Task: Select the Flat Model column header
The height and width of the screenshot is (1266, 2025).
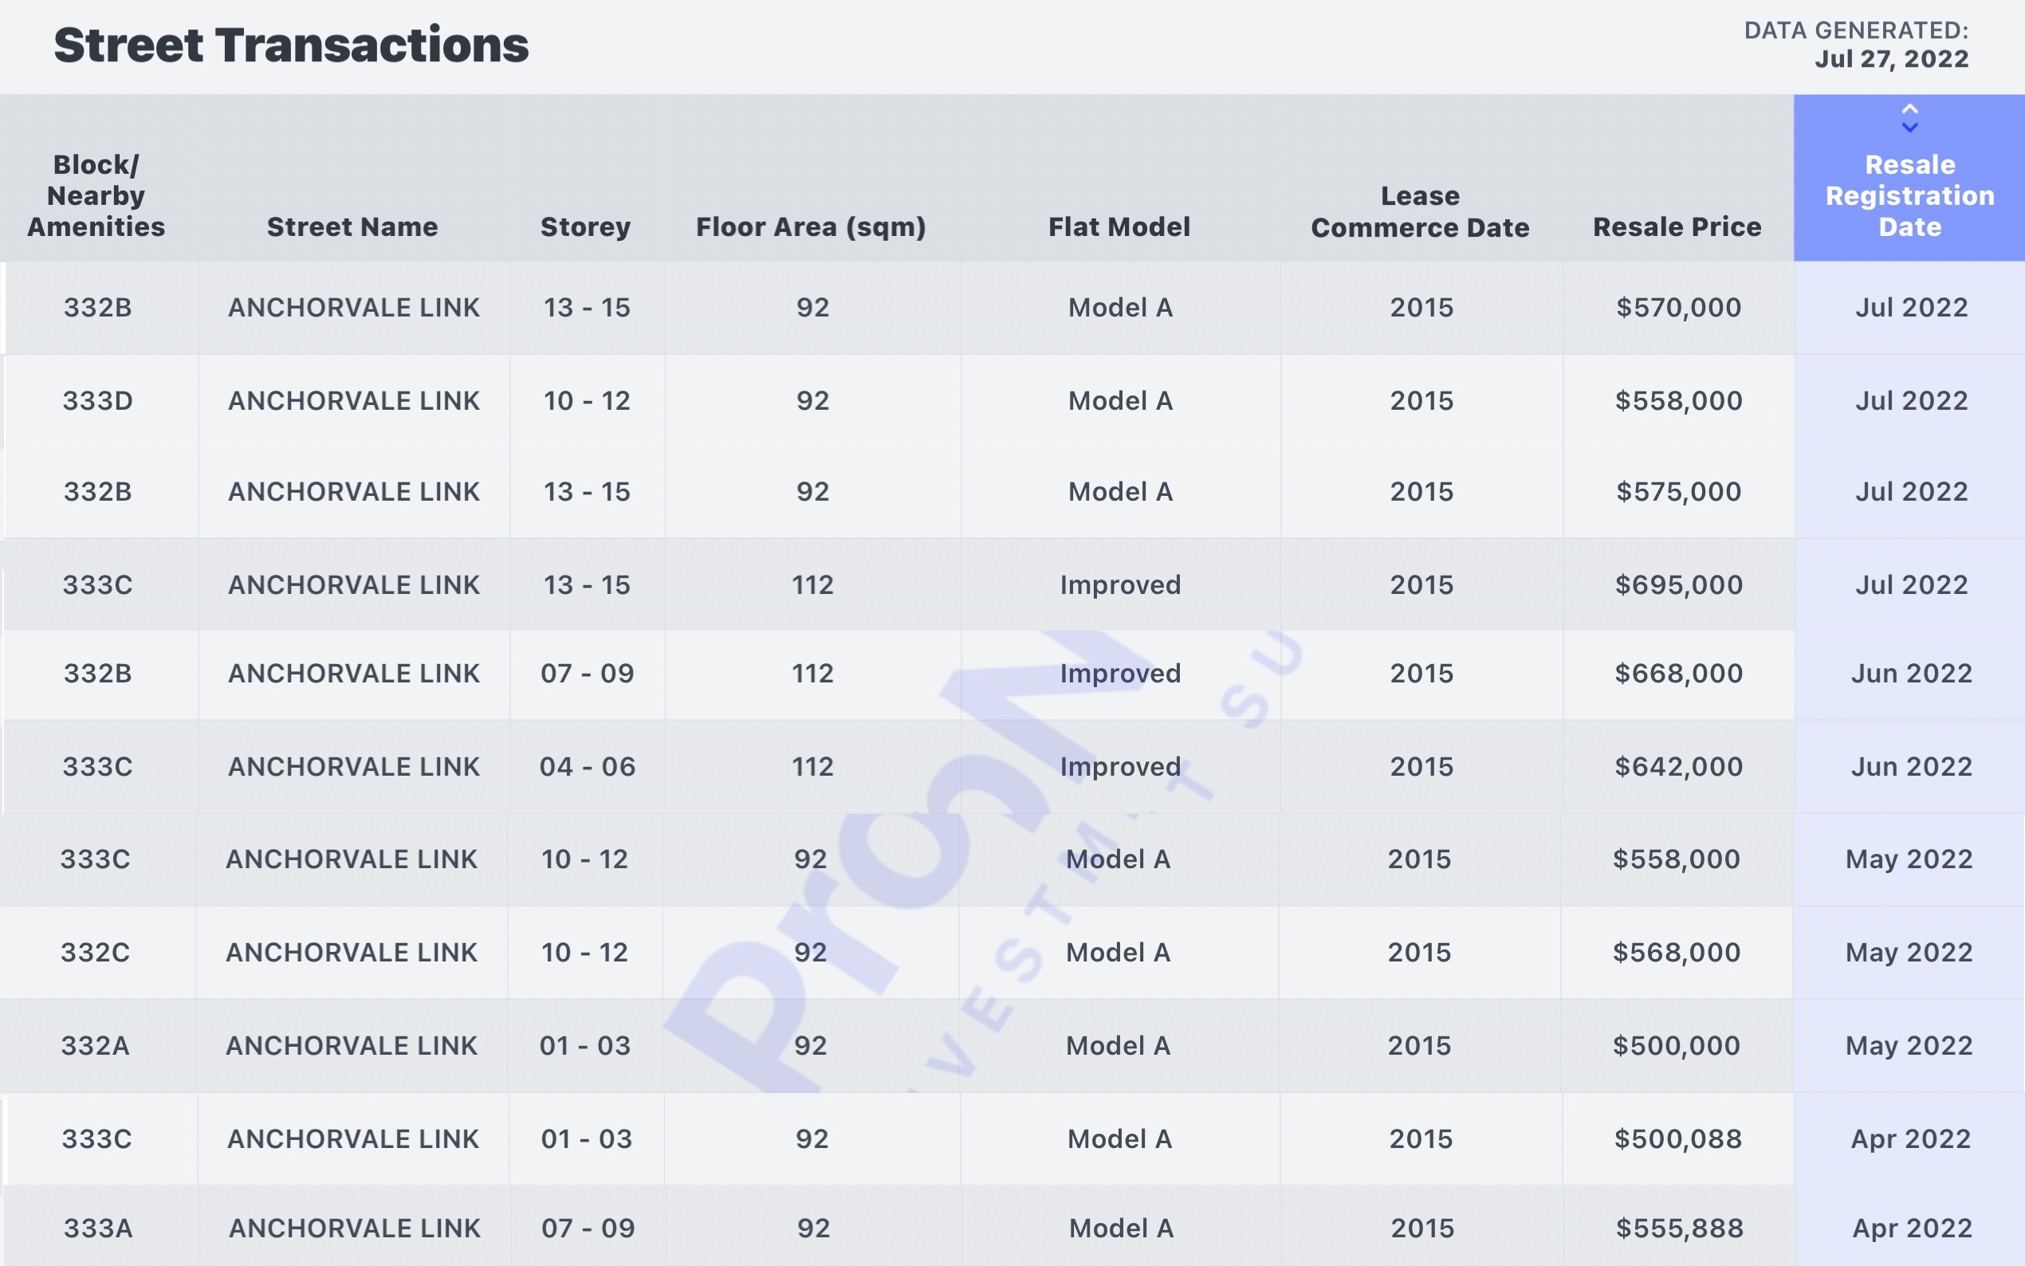Action: point(1119,227)
